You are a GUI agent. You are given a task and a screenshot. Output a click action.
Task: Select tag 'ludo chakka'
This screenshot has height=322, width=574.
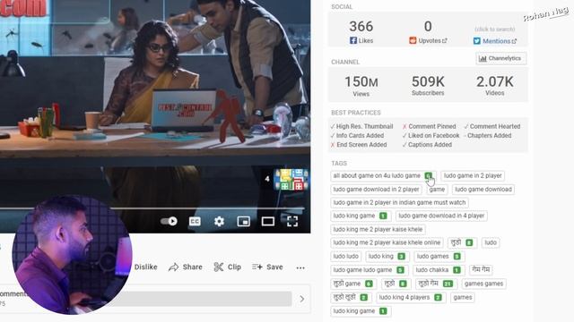click(439, 270)
